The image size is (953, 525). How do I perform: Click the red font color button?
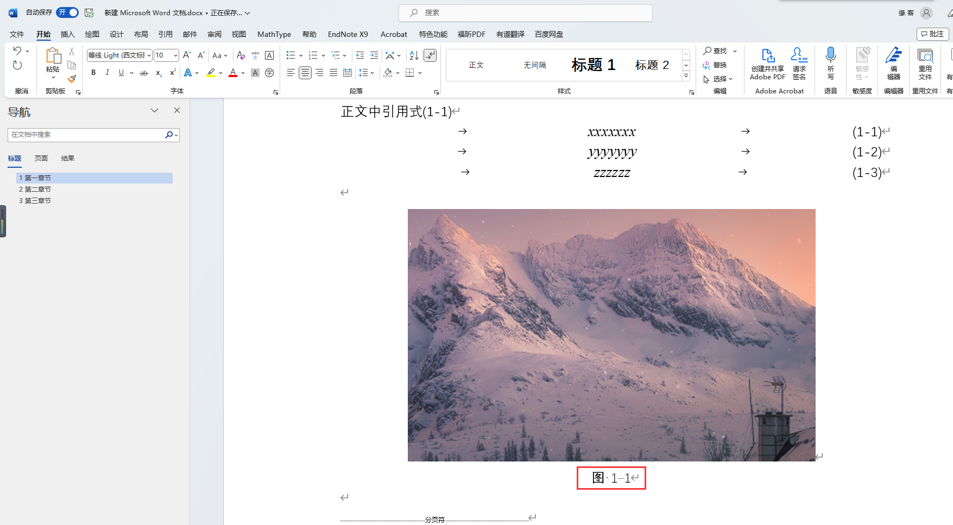point(233,73)
